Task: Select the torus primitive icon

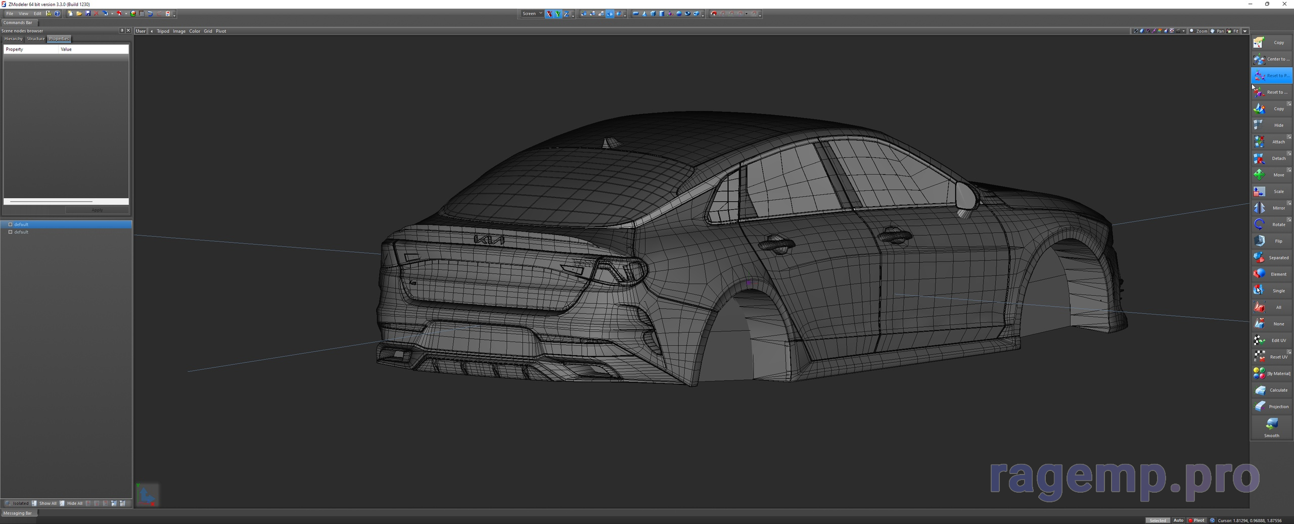Action: coord(687,14)
